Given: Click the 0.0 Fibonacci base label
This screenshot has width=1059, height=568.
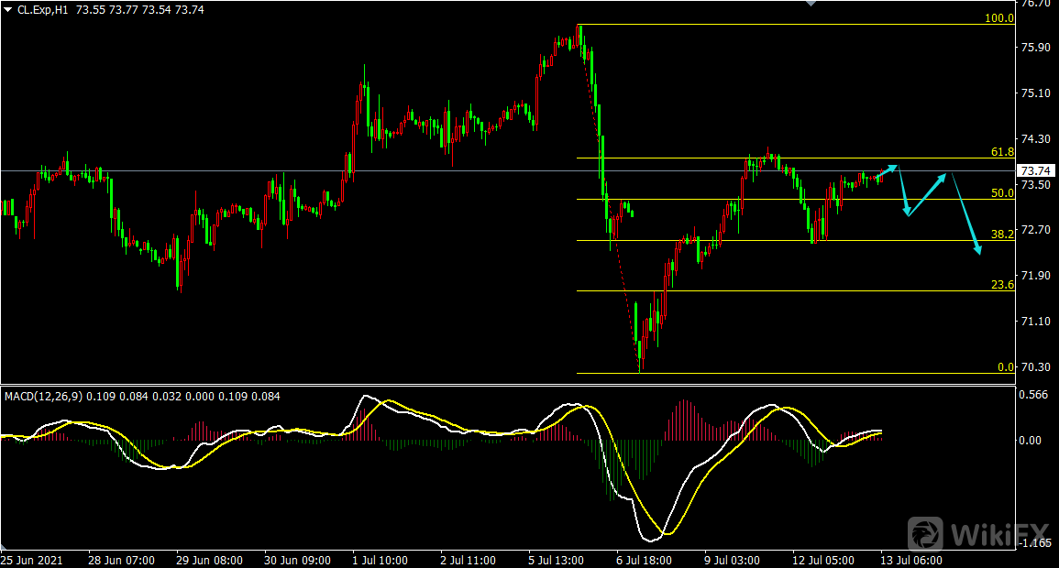Looking at the screenshot, I should click(x=1005, y=367).
